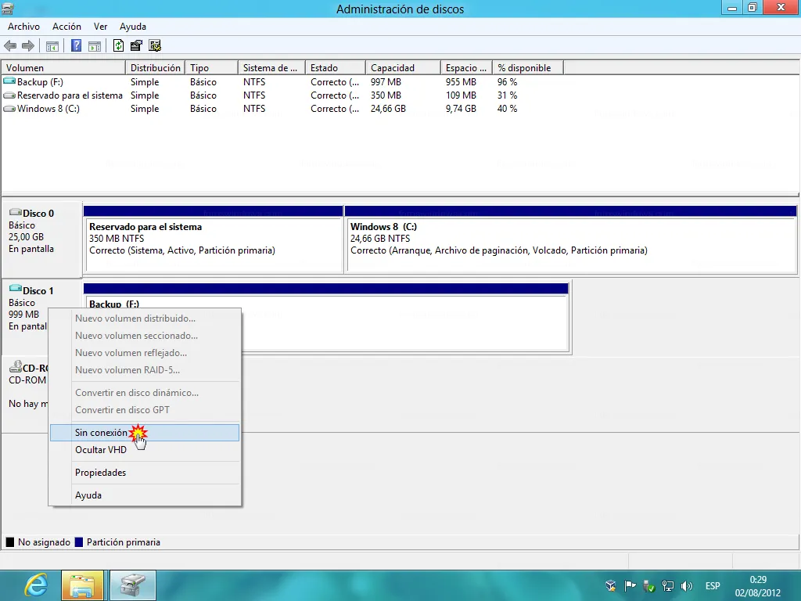The width and height of the screenshot is (801, 601).
Task: Click the Reservado para el sistema drive icon
Action: coord(9,95)
